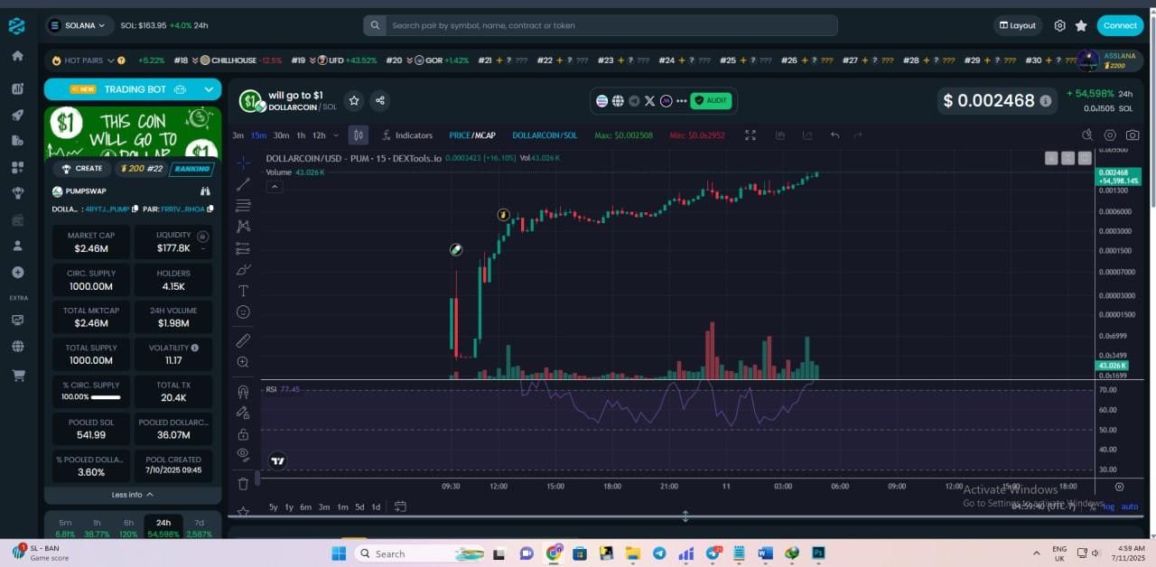Click the CREATE button
Screen dimensions: 1156x567
tap(82, 169)
